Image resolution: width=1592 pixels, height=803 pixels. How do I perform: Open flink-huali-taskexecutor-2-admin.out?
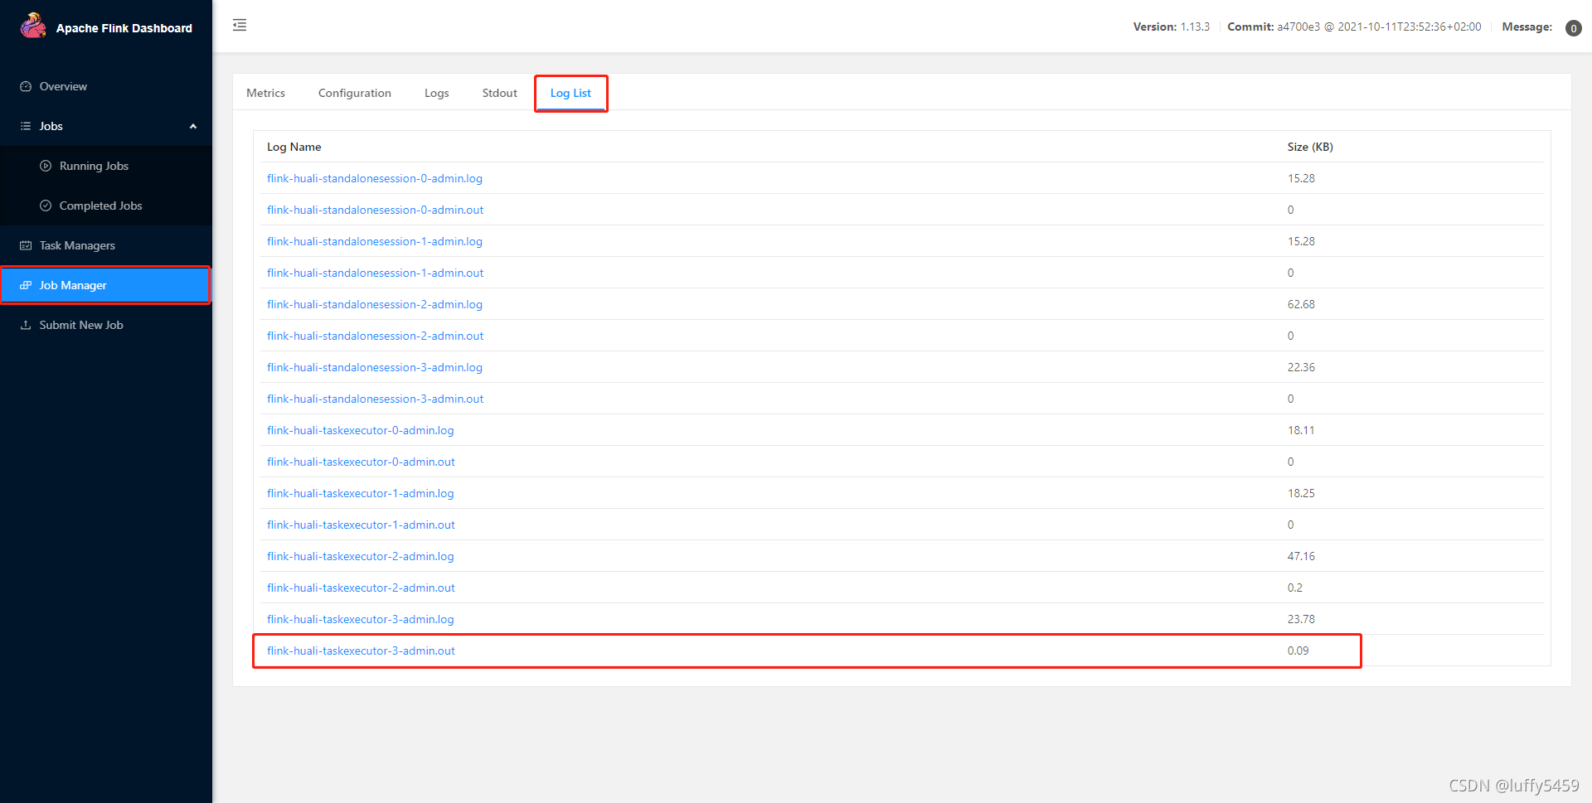tap(361, 588)
